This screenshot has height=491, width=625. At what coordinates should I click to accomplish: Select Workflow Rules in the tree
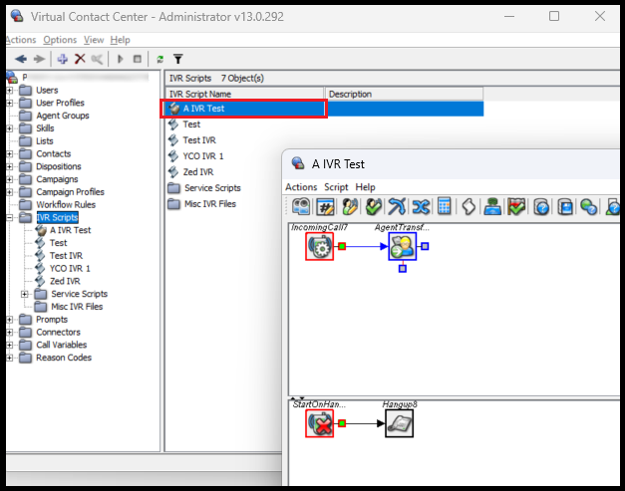click(x=66, y=205)
